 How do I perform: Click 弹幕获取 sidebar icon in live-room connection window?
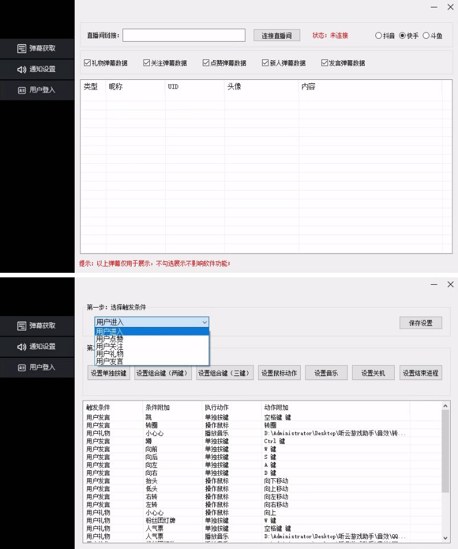22,49
